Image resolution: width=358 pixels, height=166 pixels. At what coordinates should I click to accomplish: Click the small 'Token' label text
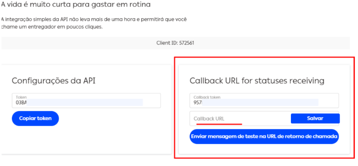click(21, 97)
